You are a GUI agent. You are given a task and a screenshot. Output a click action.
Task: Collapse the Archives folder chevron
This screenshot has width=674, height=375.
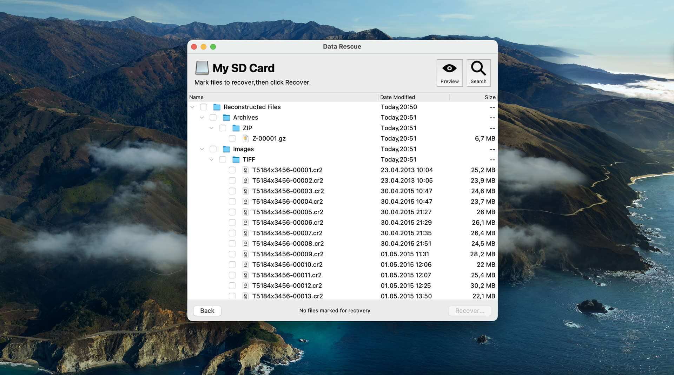[x=202, y=118]
